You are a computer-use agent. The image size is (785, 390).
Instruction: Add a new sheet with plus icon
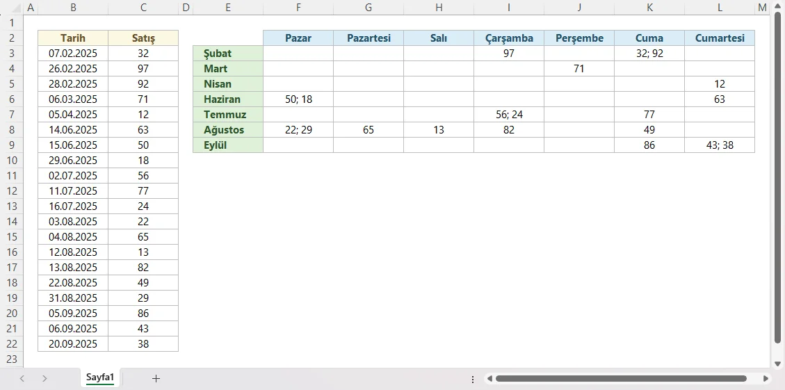156,378
